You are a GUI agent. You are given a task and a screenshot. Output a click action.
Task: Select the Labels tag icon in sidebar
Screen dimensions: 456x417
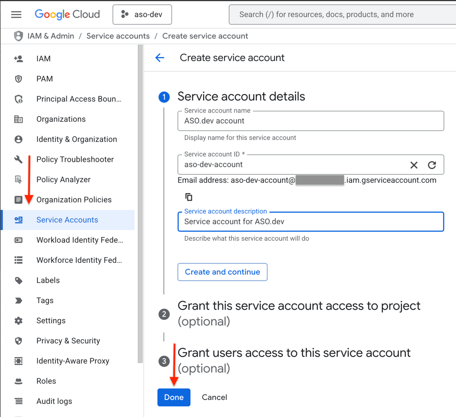tap(18, 280)
